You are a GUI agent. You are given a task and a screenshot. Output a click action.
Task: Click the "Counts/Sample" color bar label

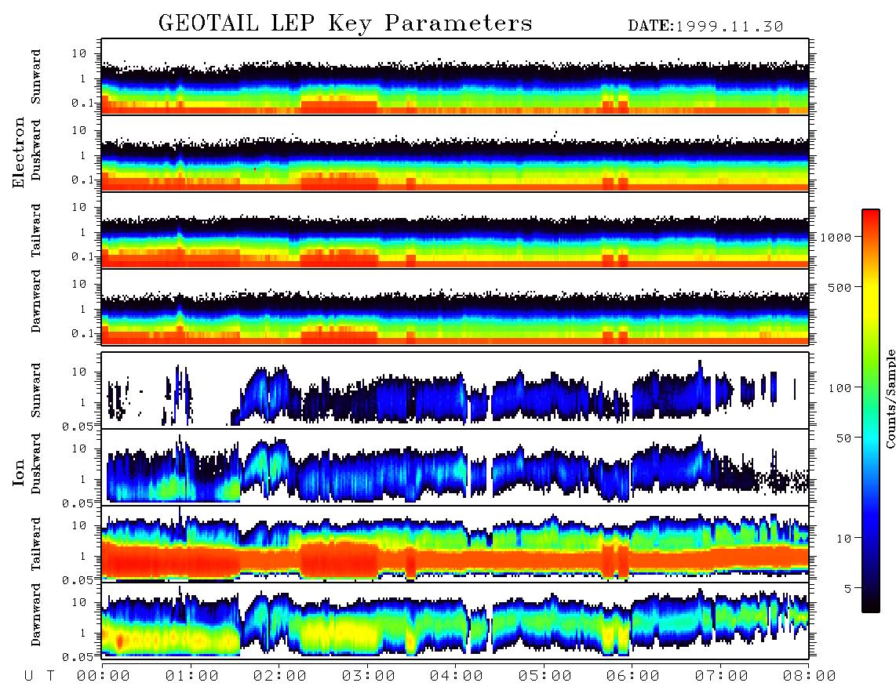coord(891,398)
